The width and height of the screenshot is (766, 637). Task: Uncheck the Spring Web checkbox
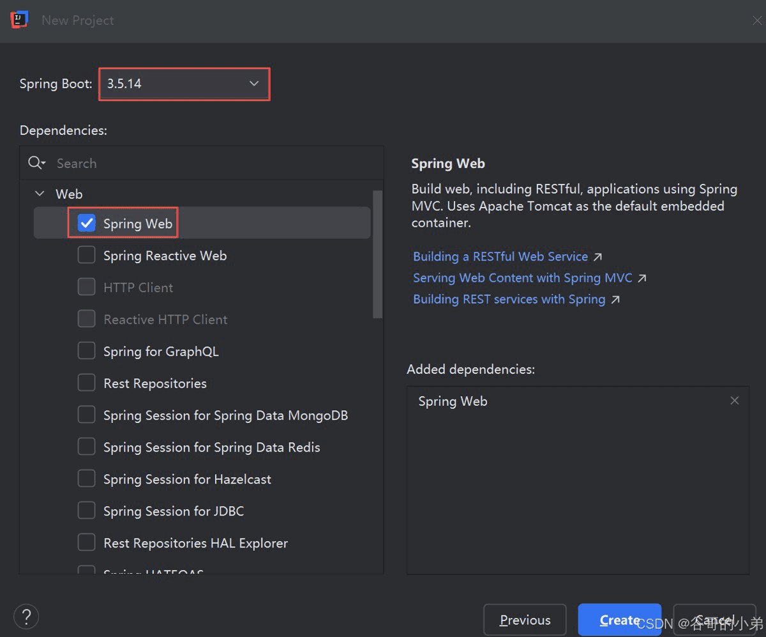coord(86,223)
